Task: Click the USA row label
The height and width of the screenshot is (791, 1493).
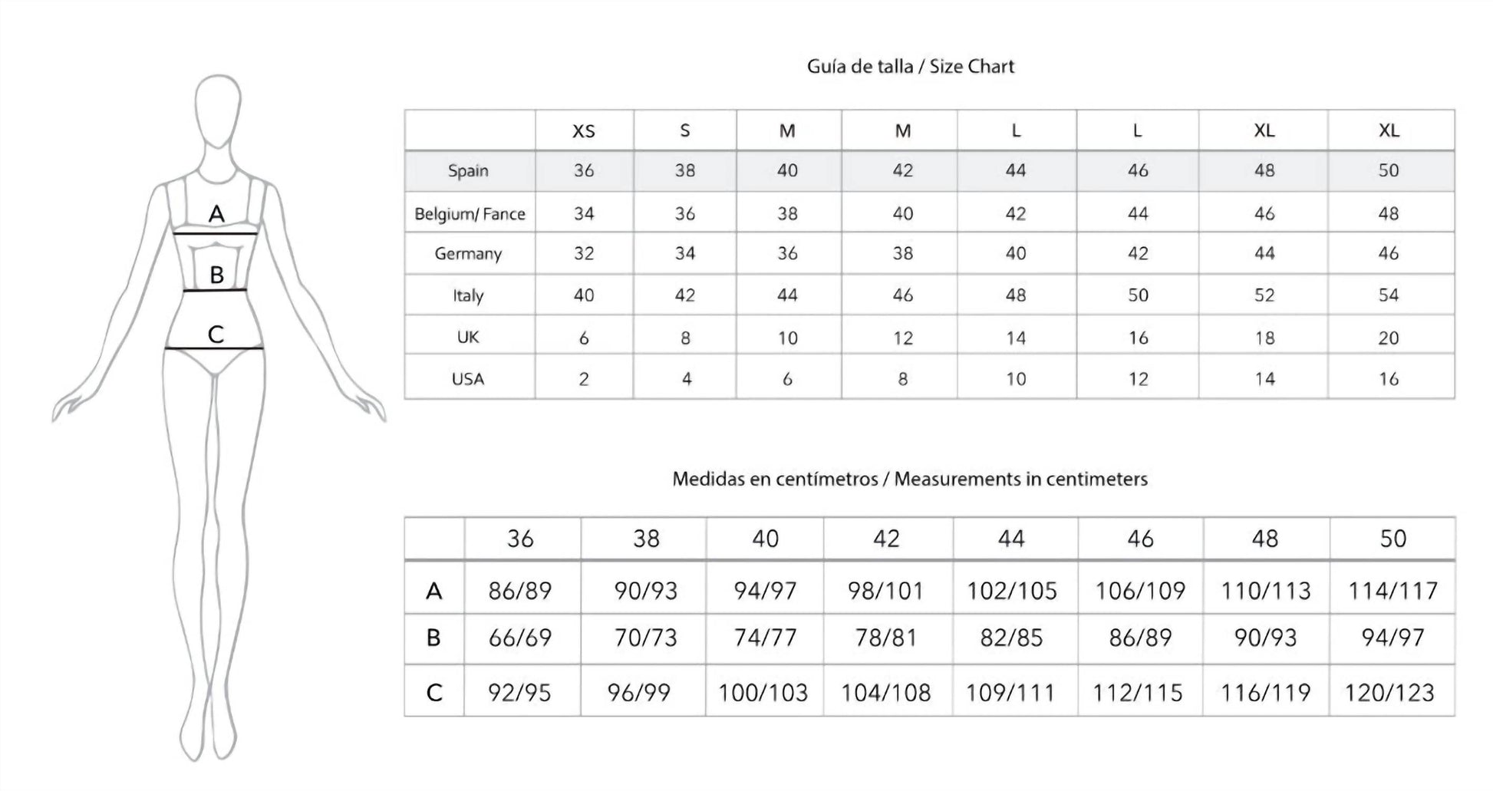Action: point(468,378)
